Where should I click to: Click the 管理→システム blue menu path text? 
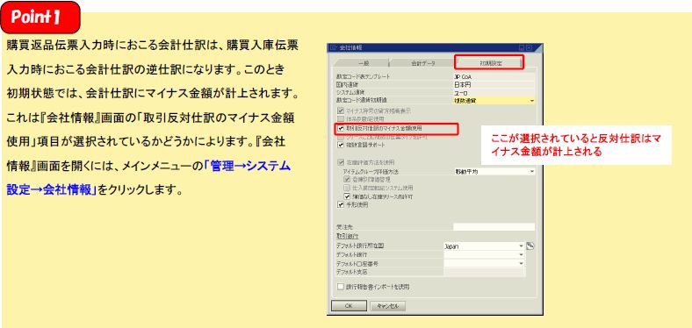coord(249,167)
